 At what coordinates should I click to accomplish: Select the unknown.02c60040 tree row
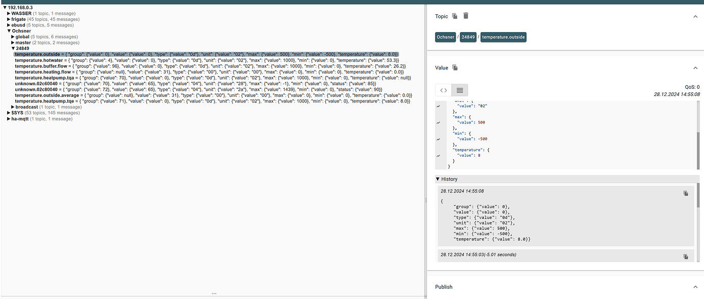pyautogui.click(x=195, y=84)
